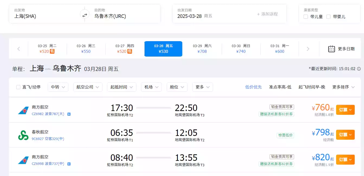Image resolution: width=364 pixels, height=176 pixels.
Task: Open the calendar icon for more dates
Action: coord(331,49)
